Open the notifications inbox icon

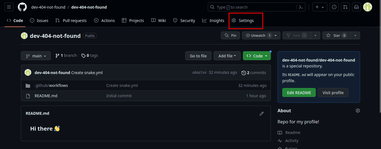tap(356, 7)
